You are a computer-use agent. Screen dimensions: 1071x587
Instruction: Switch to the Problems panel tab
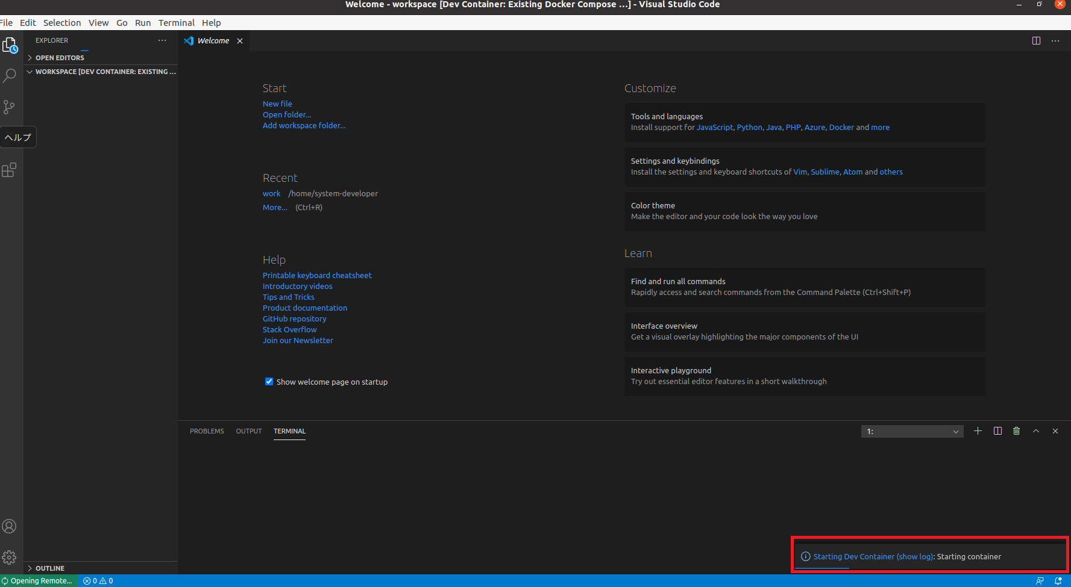[x=207, y=431]
